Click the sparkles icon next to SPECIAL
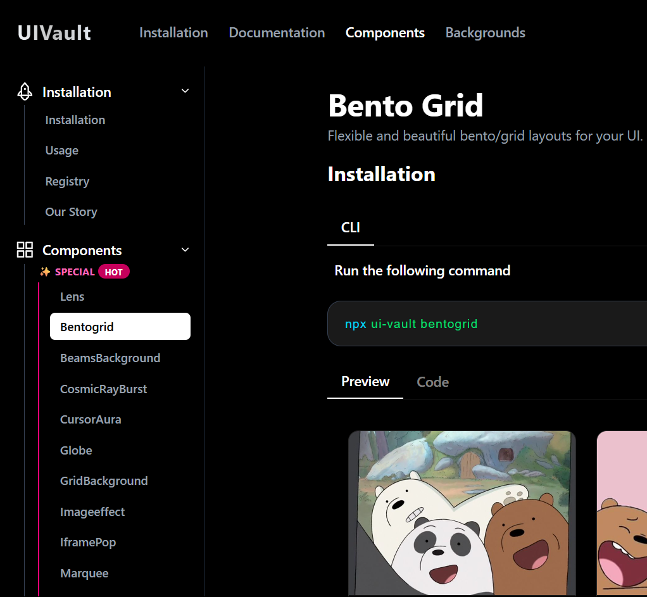The height and width of the screenshot is (597, 647). (x=45, y=272)
